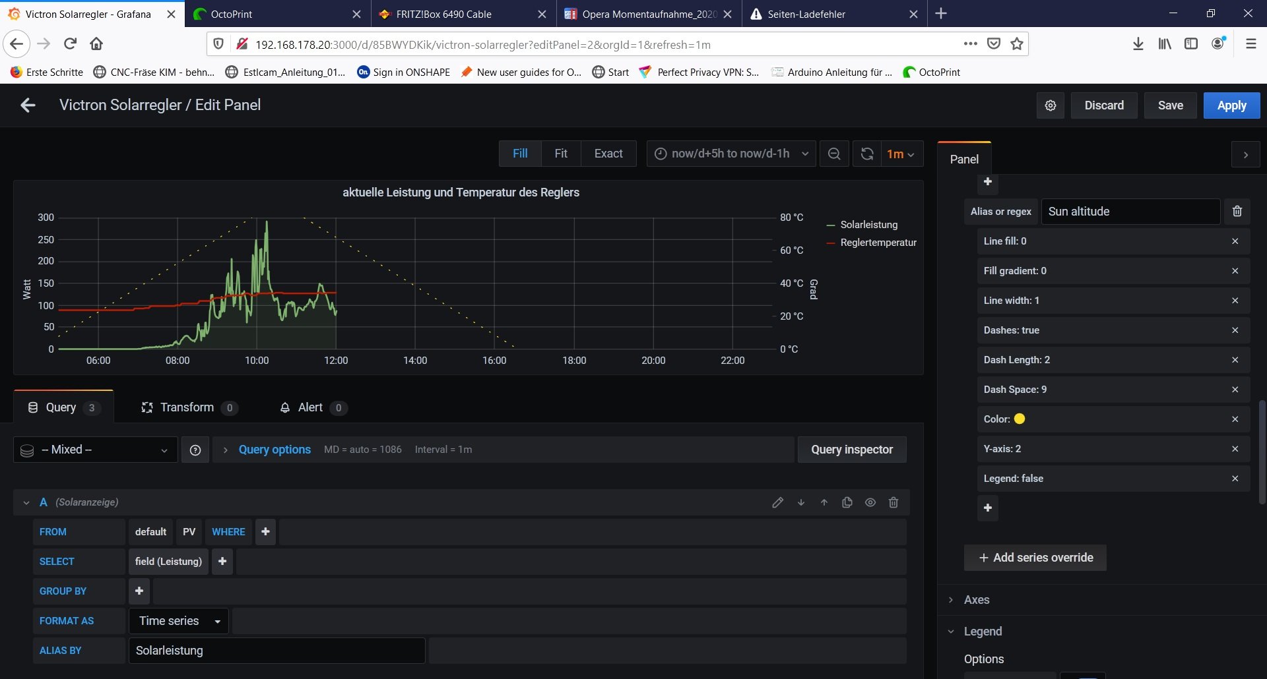The height and width of the screenshot is (679, 1267).
Task: Click Add series override button
Action: point(1035,558)
